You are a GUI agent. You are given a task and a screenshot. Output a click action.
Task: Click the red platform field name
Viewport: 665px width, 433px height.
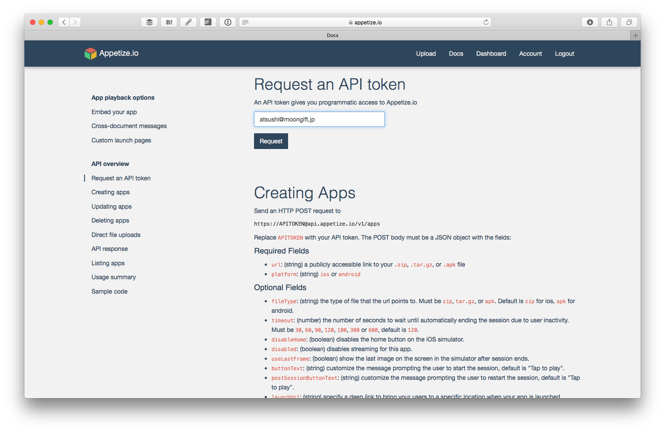click(284, 274)
